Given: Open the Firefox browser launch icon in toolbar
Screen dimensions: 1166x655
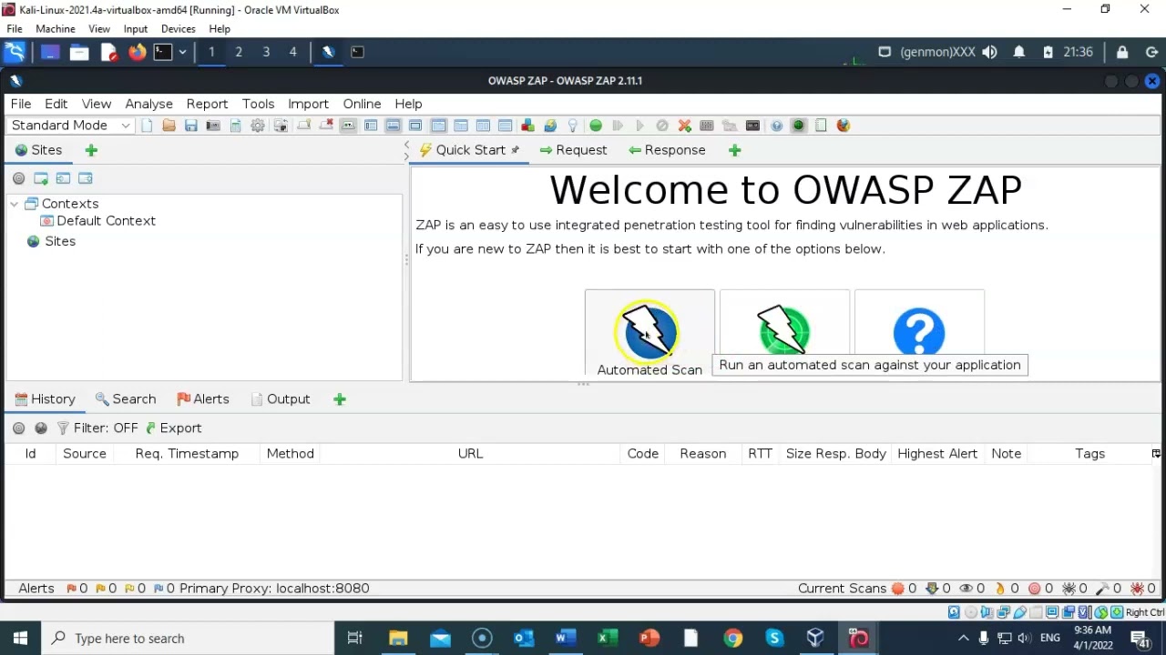Looking at the screenshot, I should pyautogui.click(x=844, y=126).
